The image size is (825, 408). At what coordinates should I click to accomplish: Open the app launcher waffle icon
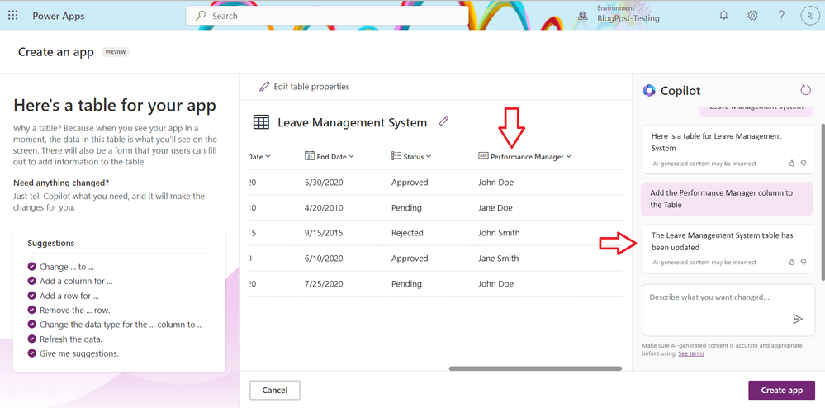click(12, 15)
